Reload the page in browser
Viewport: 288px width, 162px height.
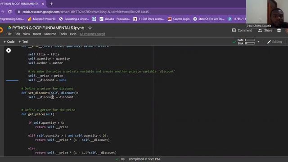10,12
